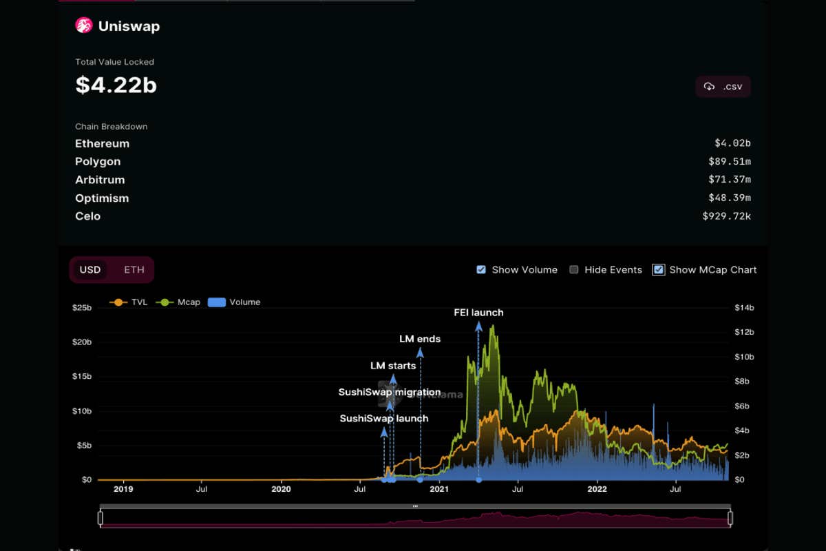Viewport: 826px width, 551px height.
Task: Select the $71.37m Arbitrum value
Action: coord(730,180)
